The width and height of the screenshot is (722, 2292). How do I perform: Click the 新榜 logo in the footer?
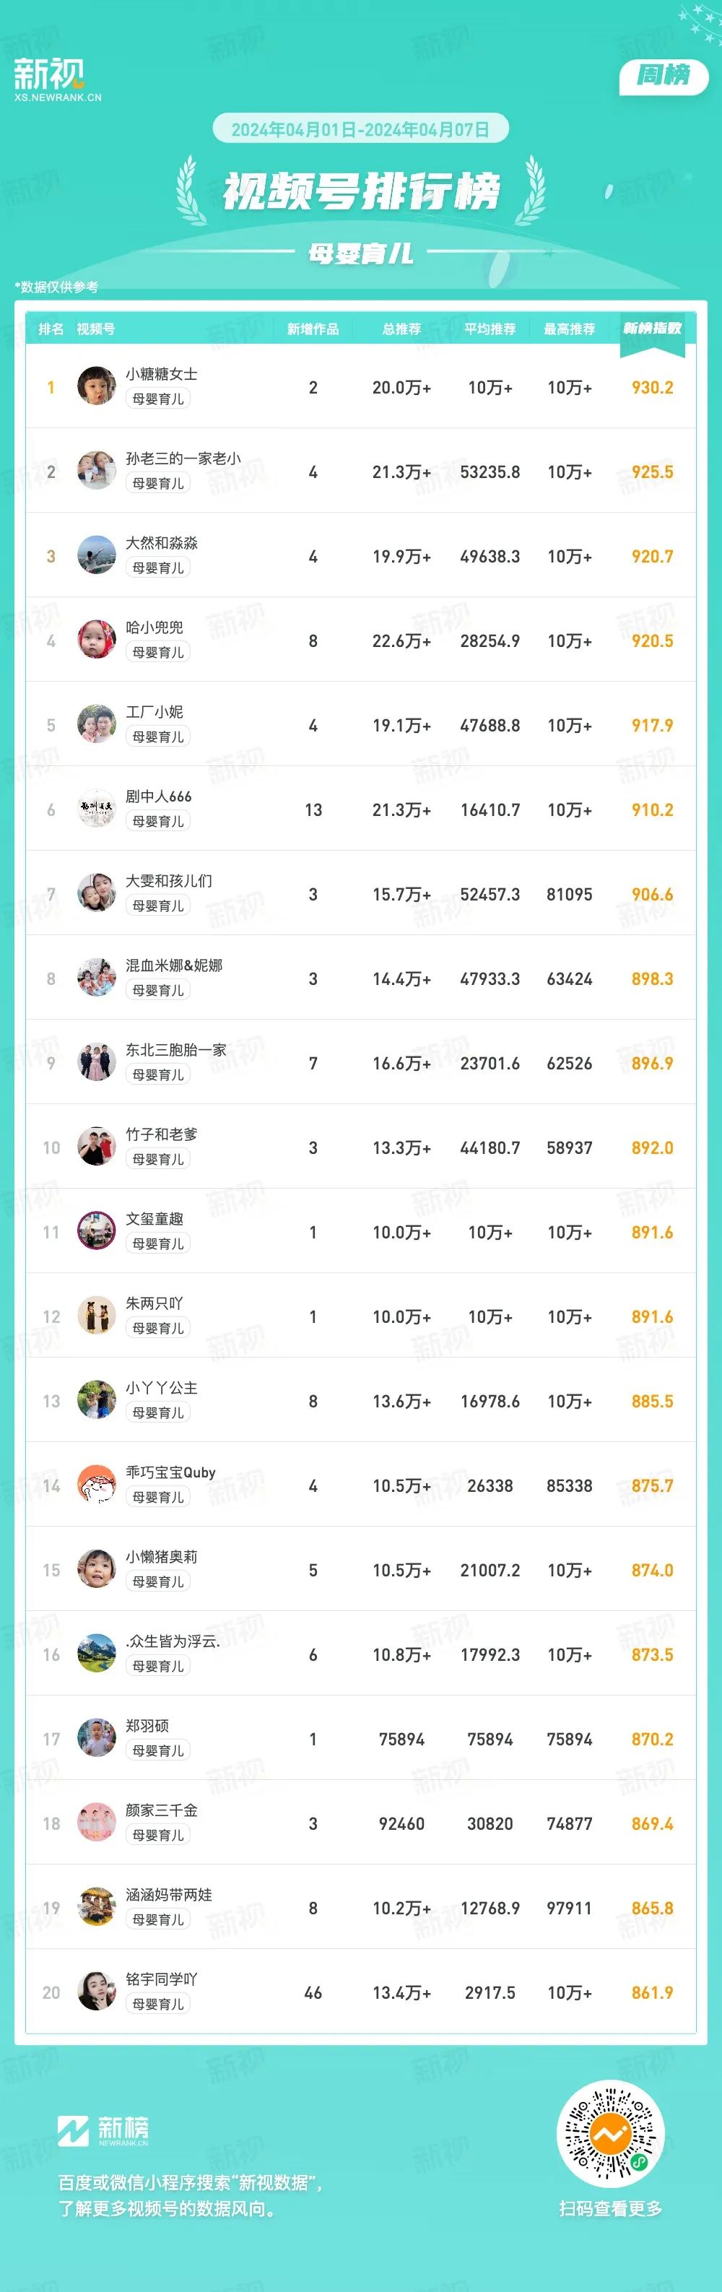point(103,2131)
